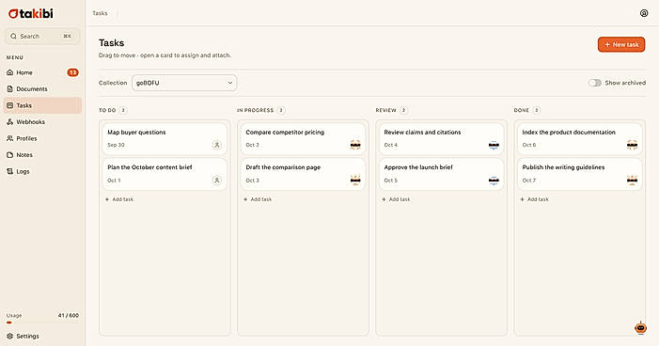This screenshot has height=346, width=659.
Task: Open the Approve the launch brief card
Action: click(441, 174)
